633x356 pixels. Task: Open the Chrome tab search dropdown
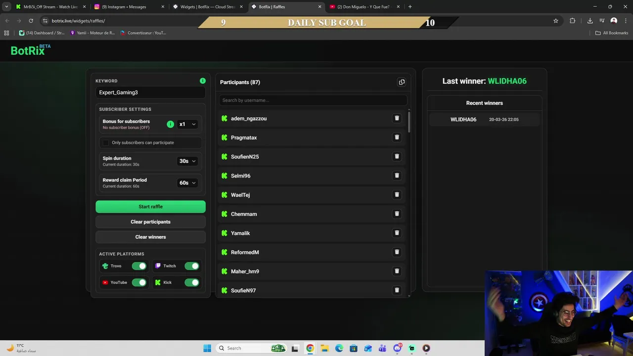(6, 6)
